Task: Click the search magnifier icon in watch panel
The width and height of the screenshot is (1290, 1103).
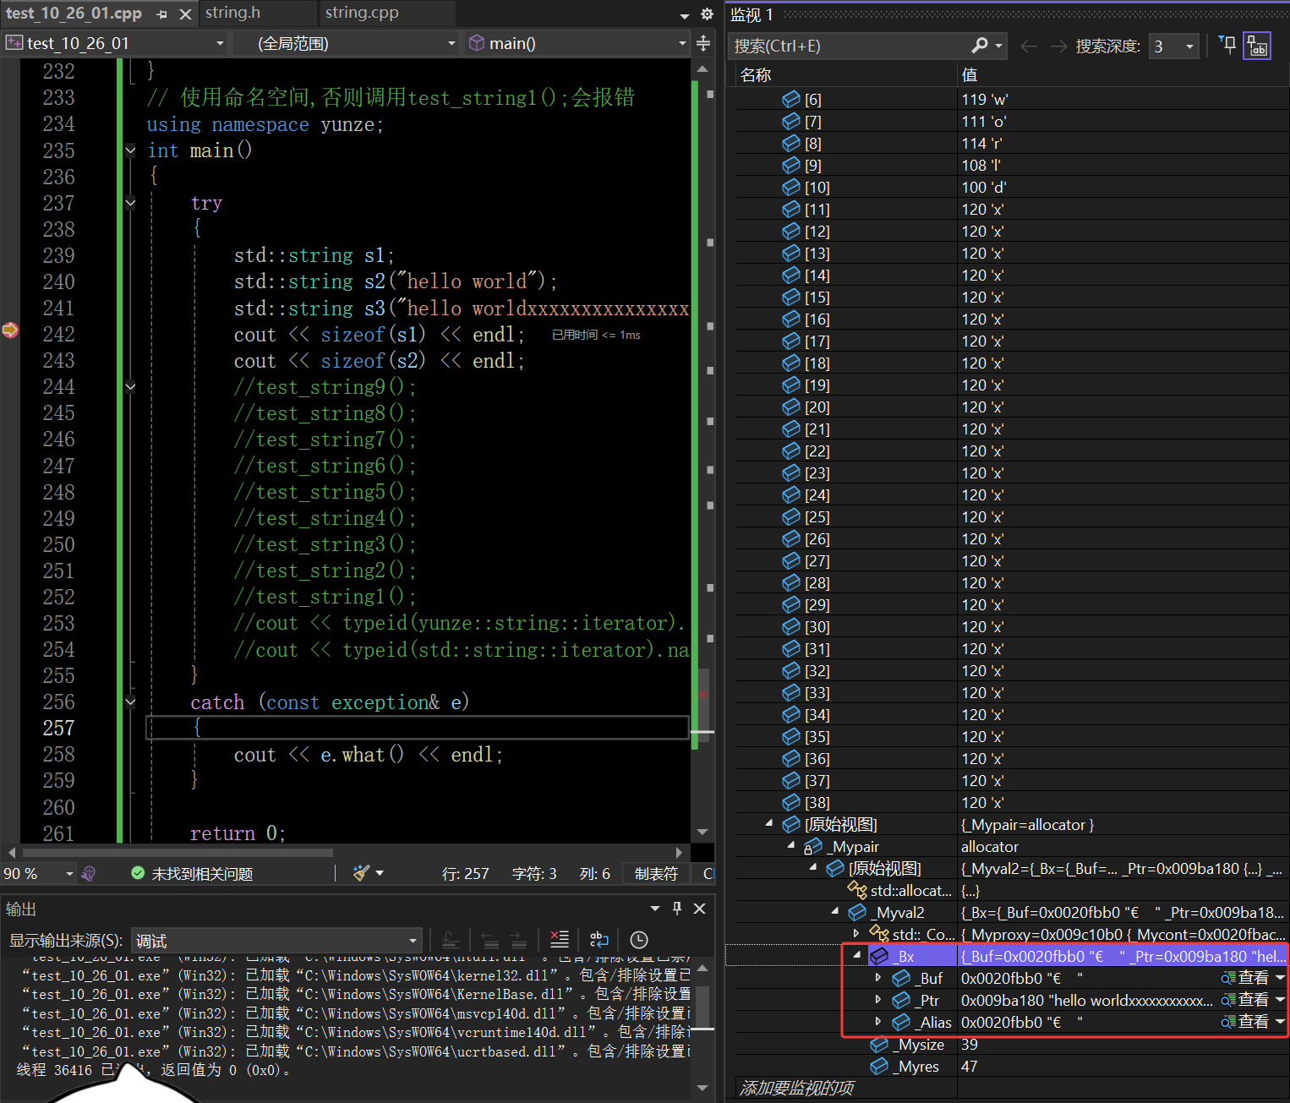Action: 980,46
